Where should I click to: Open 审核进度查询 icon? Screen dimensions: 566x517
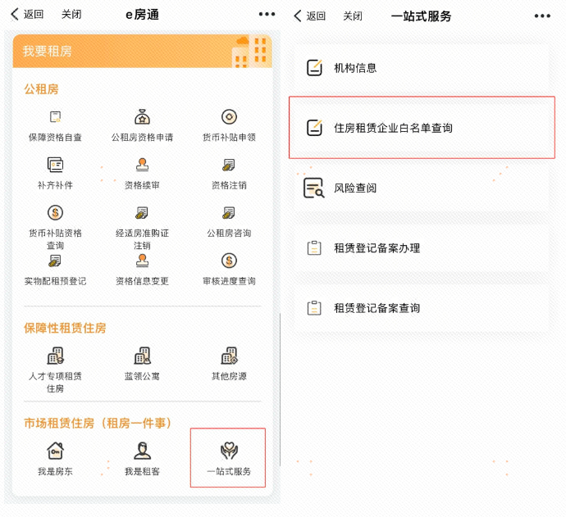click(x=229, y=261)
